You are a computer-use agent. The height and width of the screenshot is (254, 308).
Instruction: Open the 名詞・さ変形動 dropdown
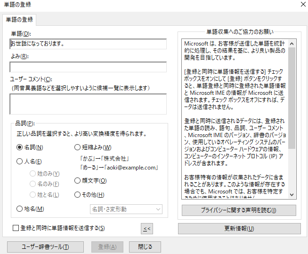[x=126, y=209]
